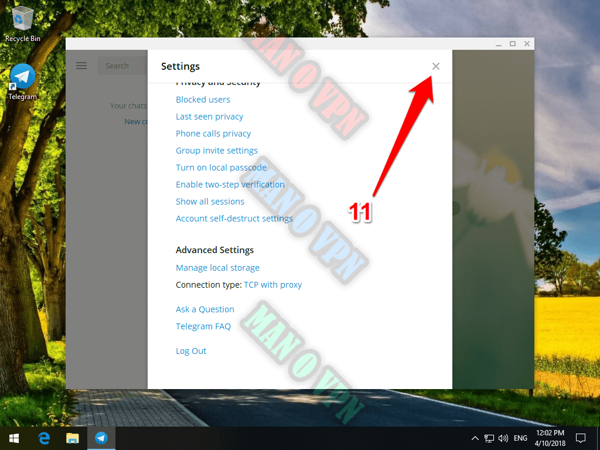The image size is (600, 450).
Task: Open the Action Center notifications icon
Action: pos(581,438)
